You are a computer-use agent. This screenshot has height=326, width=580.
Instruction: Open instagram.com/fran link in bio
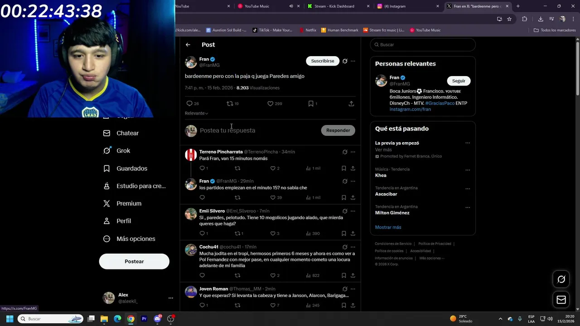[x=410, y=109]
